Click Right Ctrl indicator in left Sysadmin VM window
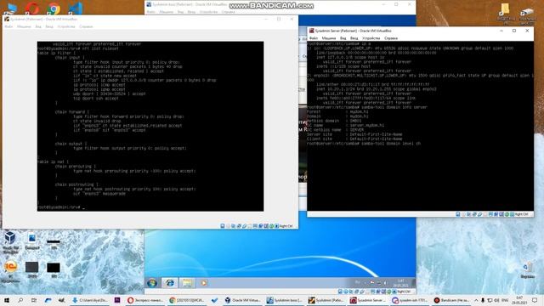Screen dimensions: 544x306 click(x=286, y=226)
